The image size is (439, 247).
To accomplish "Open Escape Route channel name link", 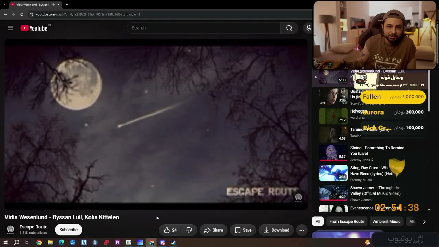I will (x=33, y=227).
